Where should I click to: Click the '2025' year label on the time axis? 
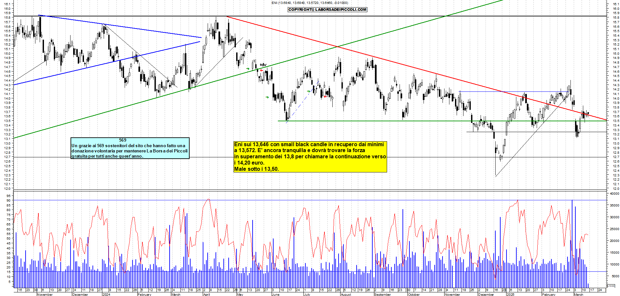click(510, 294)
